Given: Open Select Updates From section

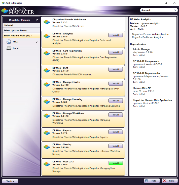Looking at the screenshot, I should coord(21,30).
